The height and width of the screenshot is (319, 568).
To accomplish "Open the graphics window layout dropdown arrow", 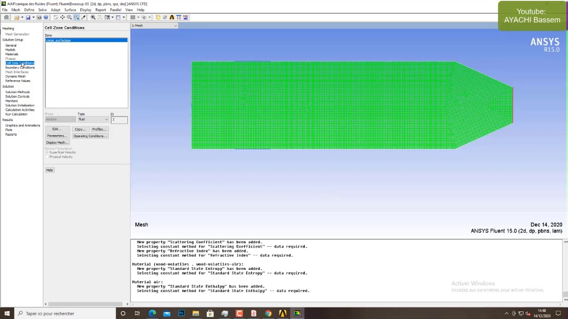I will 124,17.
